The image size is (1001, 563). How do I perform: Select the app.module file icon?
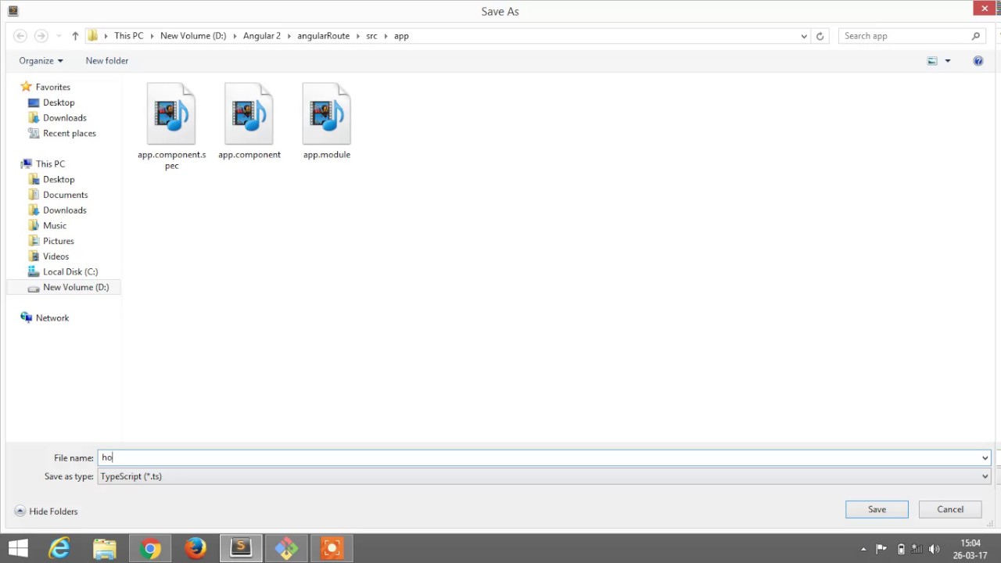tap(327, 114)
